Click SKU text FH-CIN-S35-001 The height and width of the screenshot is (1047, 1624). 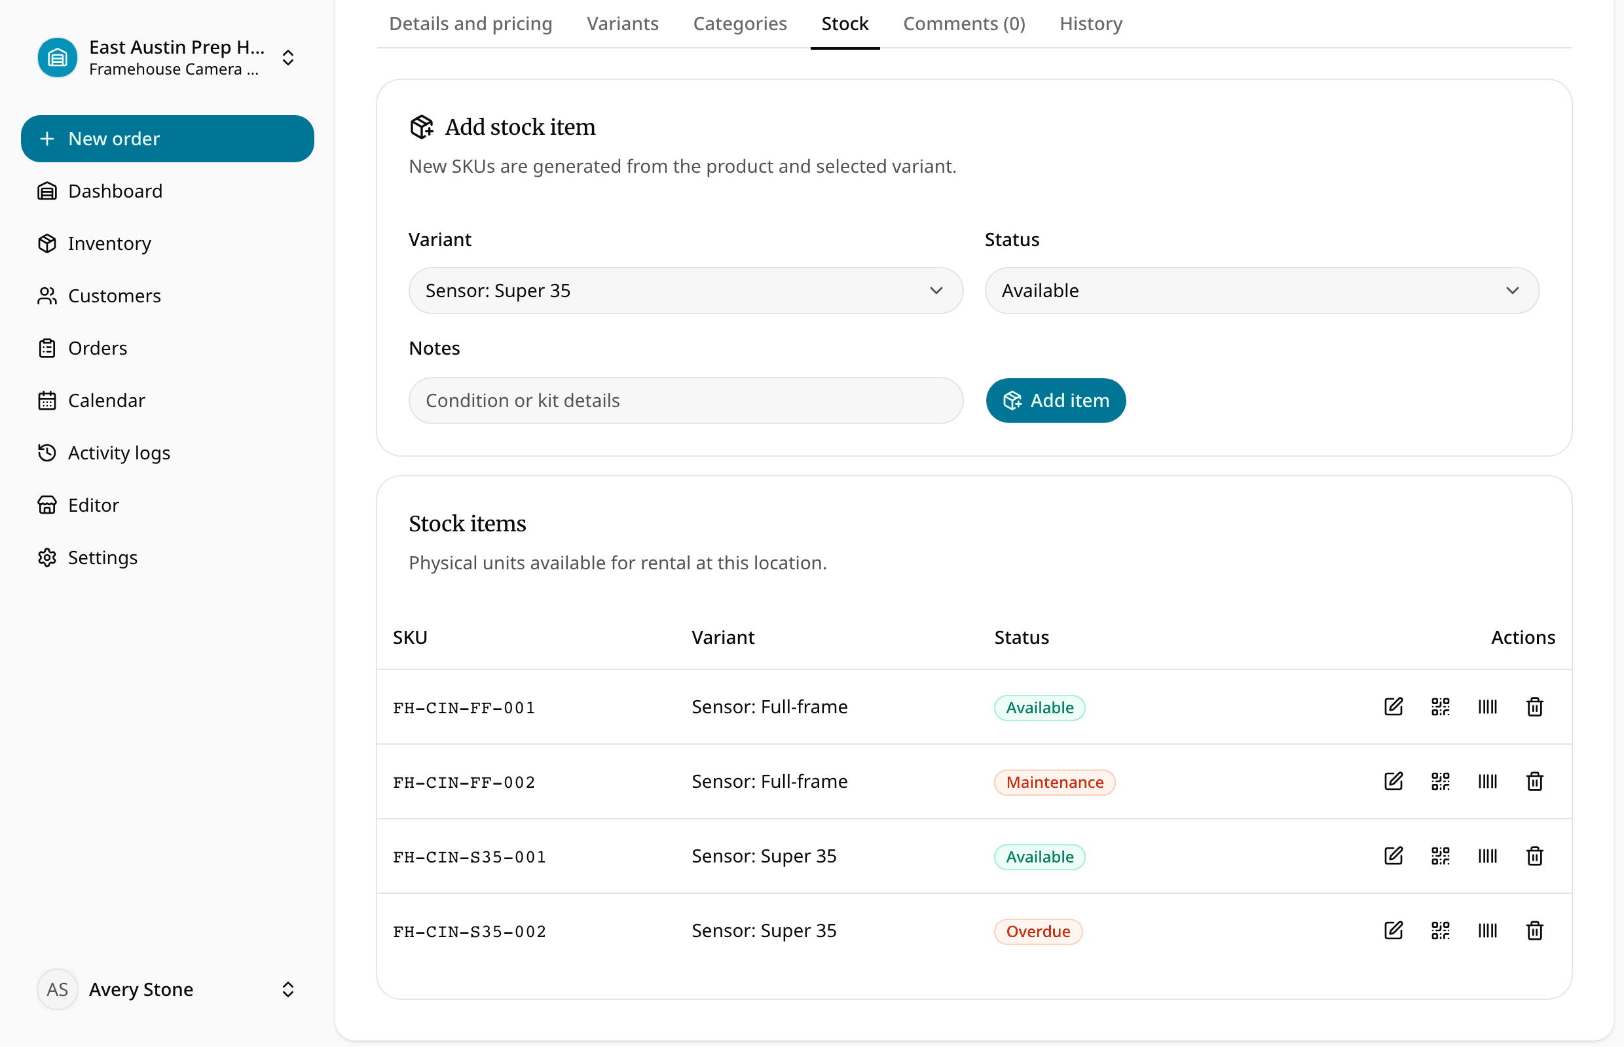(x=470, y=857)
